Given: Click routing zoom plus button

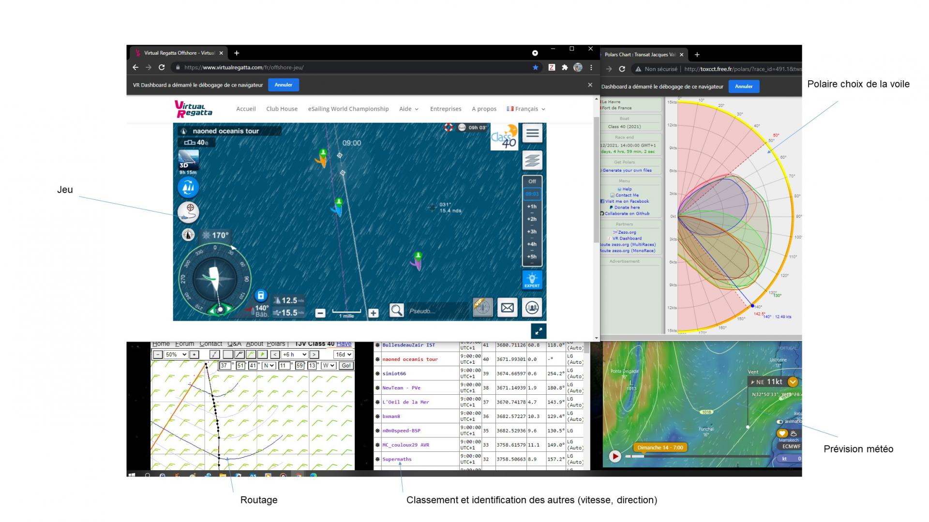Looking at the screenshot, I should tap(194, 355).
